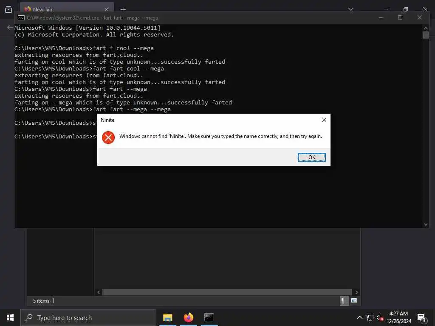Click the cmd vertical scrollbar thumb

[426, 35]
